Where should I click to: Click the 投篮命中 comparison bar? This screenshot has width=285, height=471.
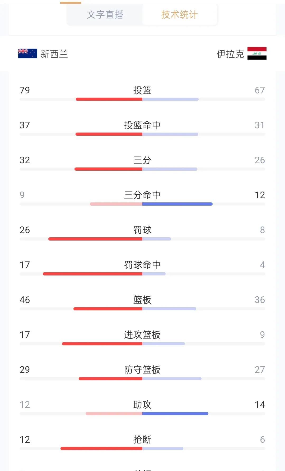[142, 134]
